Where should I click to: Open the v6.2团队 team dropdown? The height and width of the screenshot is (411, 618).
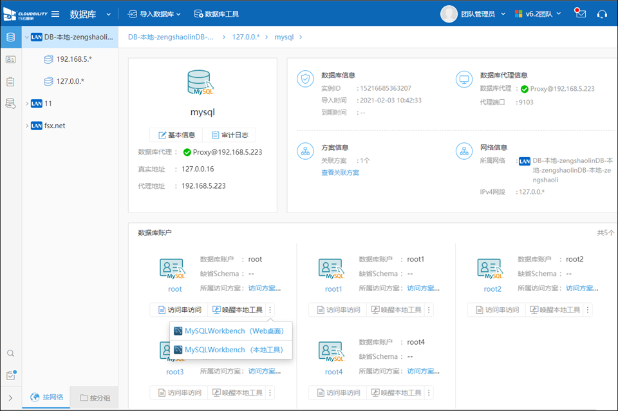(538, 14)
